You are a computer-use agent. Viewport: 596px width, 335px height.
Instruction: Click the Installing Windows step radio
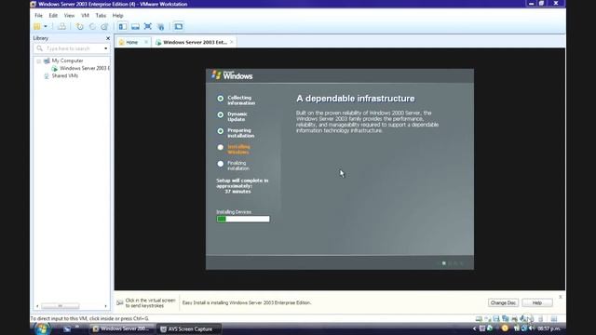pos(221,147)
